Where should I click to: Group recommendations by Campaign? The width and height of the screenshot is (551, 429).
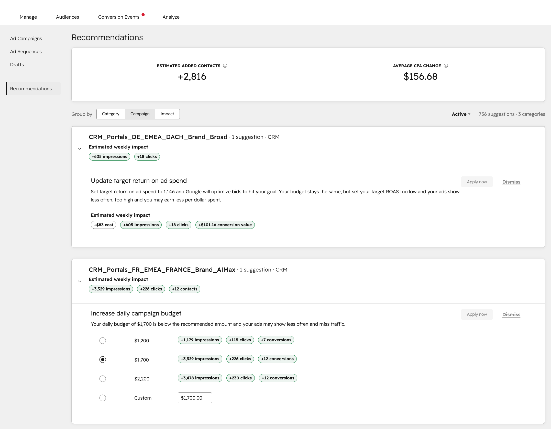140,114
